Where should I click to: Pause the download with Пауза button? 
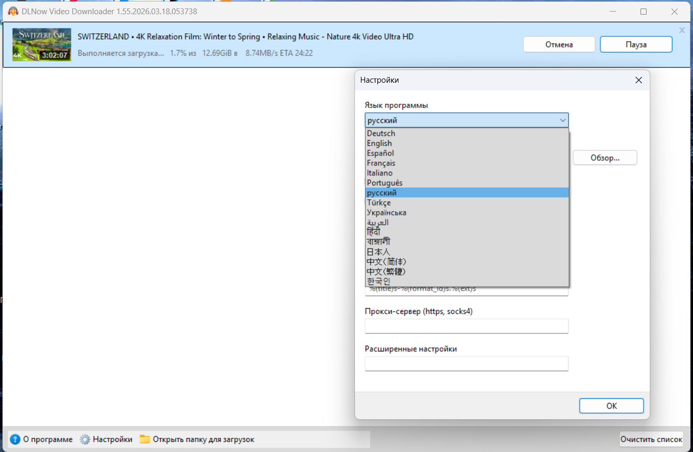(x=636, y=45)
